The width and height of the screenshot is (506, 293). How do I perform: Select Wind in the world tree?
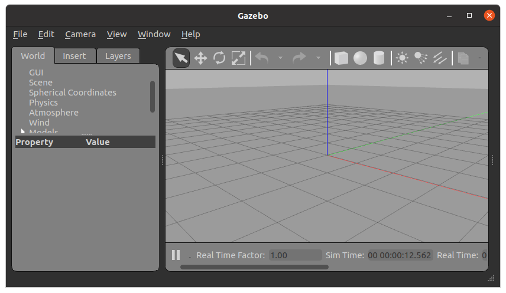click(39, 123)
